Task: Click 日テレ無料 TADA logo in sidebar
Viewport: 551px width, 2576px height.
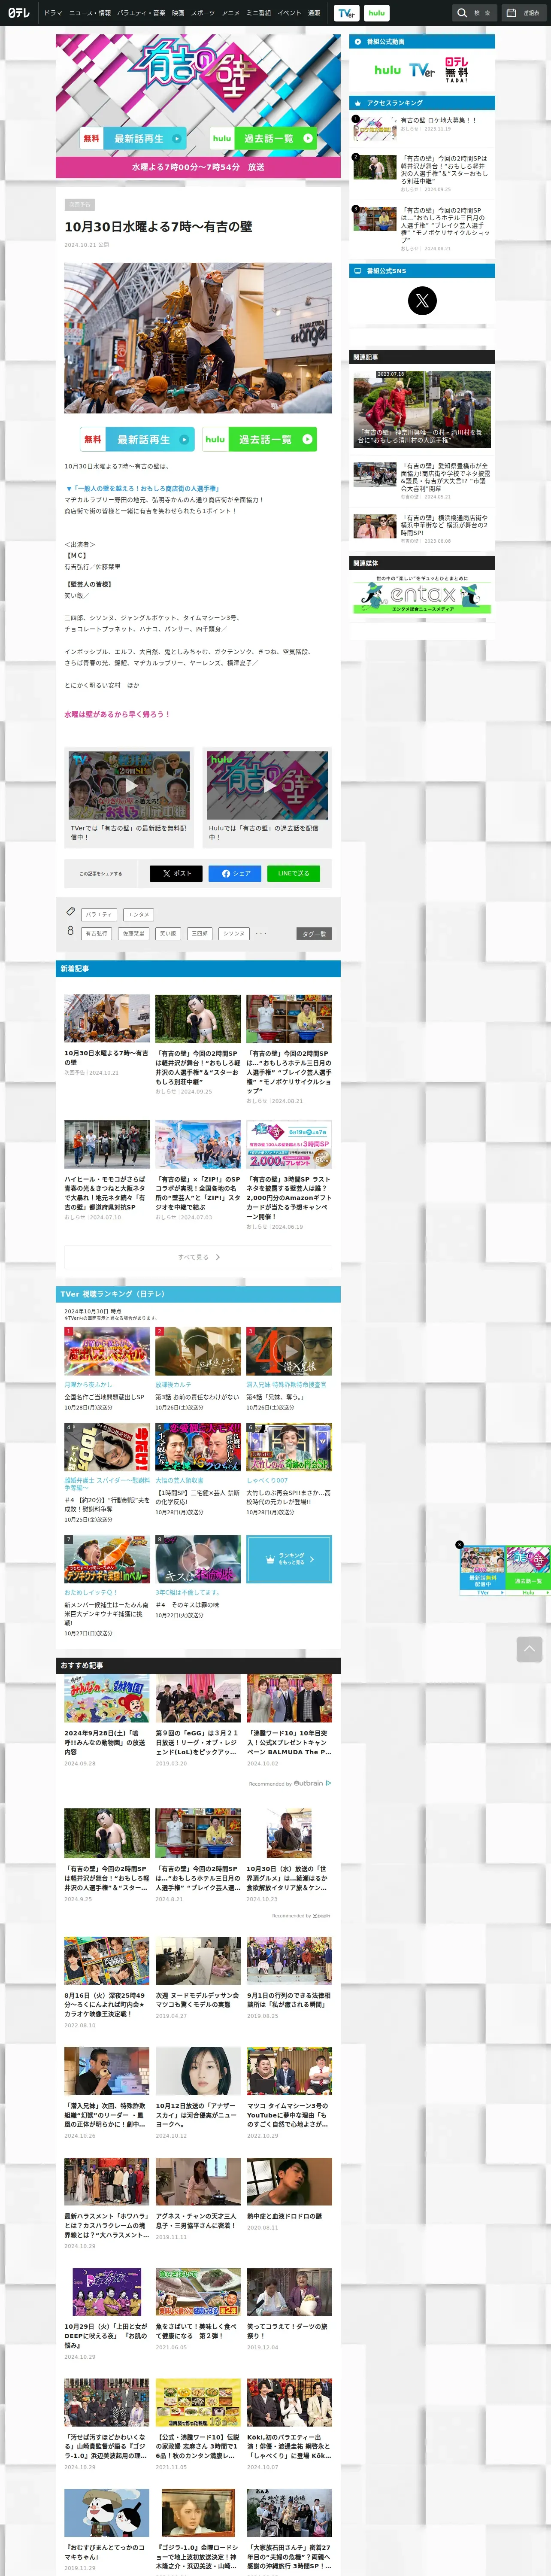Action: point(457,70)
